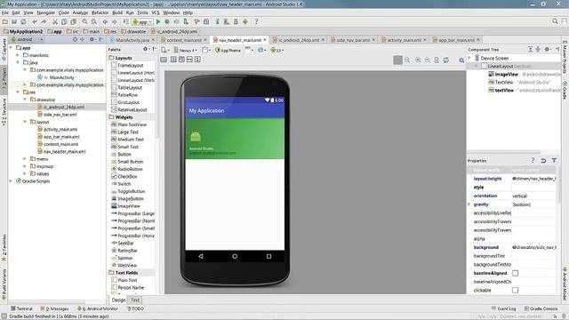The image size is (569, 320).
Task: Click the Undo arrow icon
Action: (x=35, y=22)
